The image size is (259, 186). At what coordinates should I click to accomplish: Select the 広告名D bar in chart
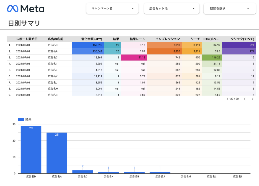pyautogui.click(x=31, y=150)
